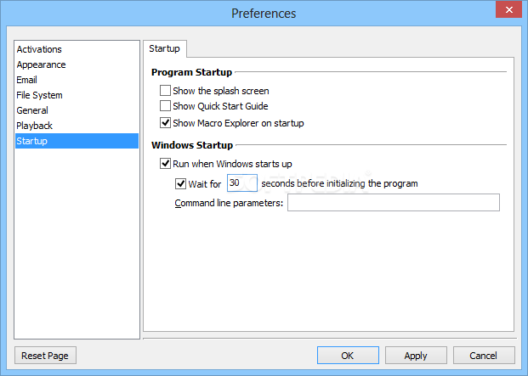
Task: Close the Preferences window
Action: [508, 9]
